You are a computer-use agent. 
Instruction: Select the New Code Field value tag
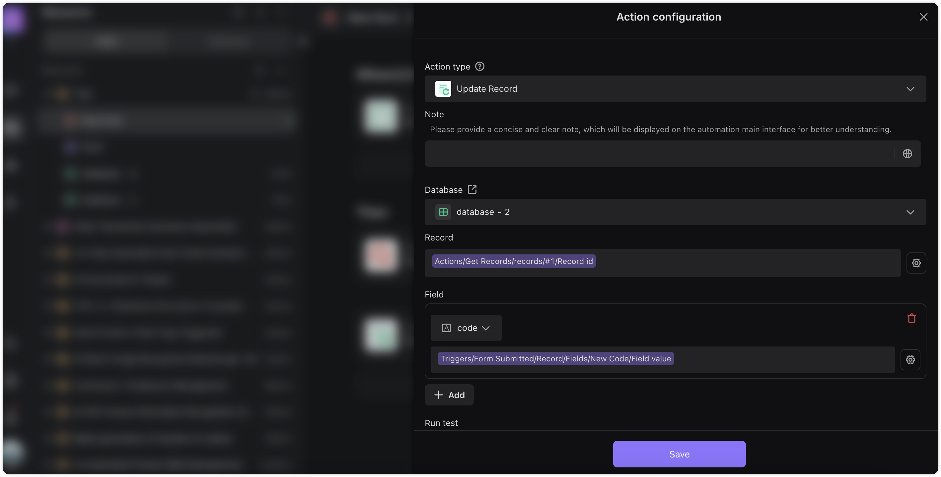556,358
